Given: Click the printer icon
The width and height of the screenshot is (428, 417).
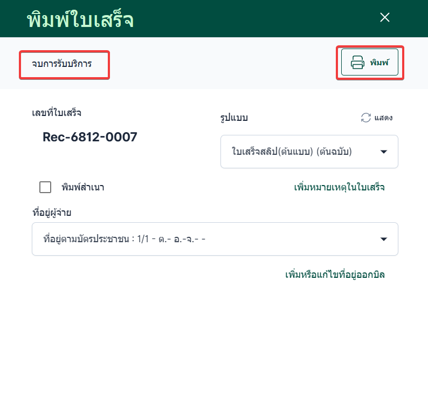Looking at the screenshot, I should click(357, 63).
